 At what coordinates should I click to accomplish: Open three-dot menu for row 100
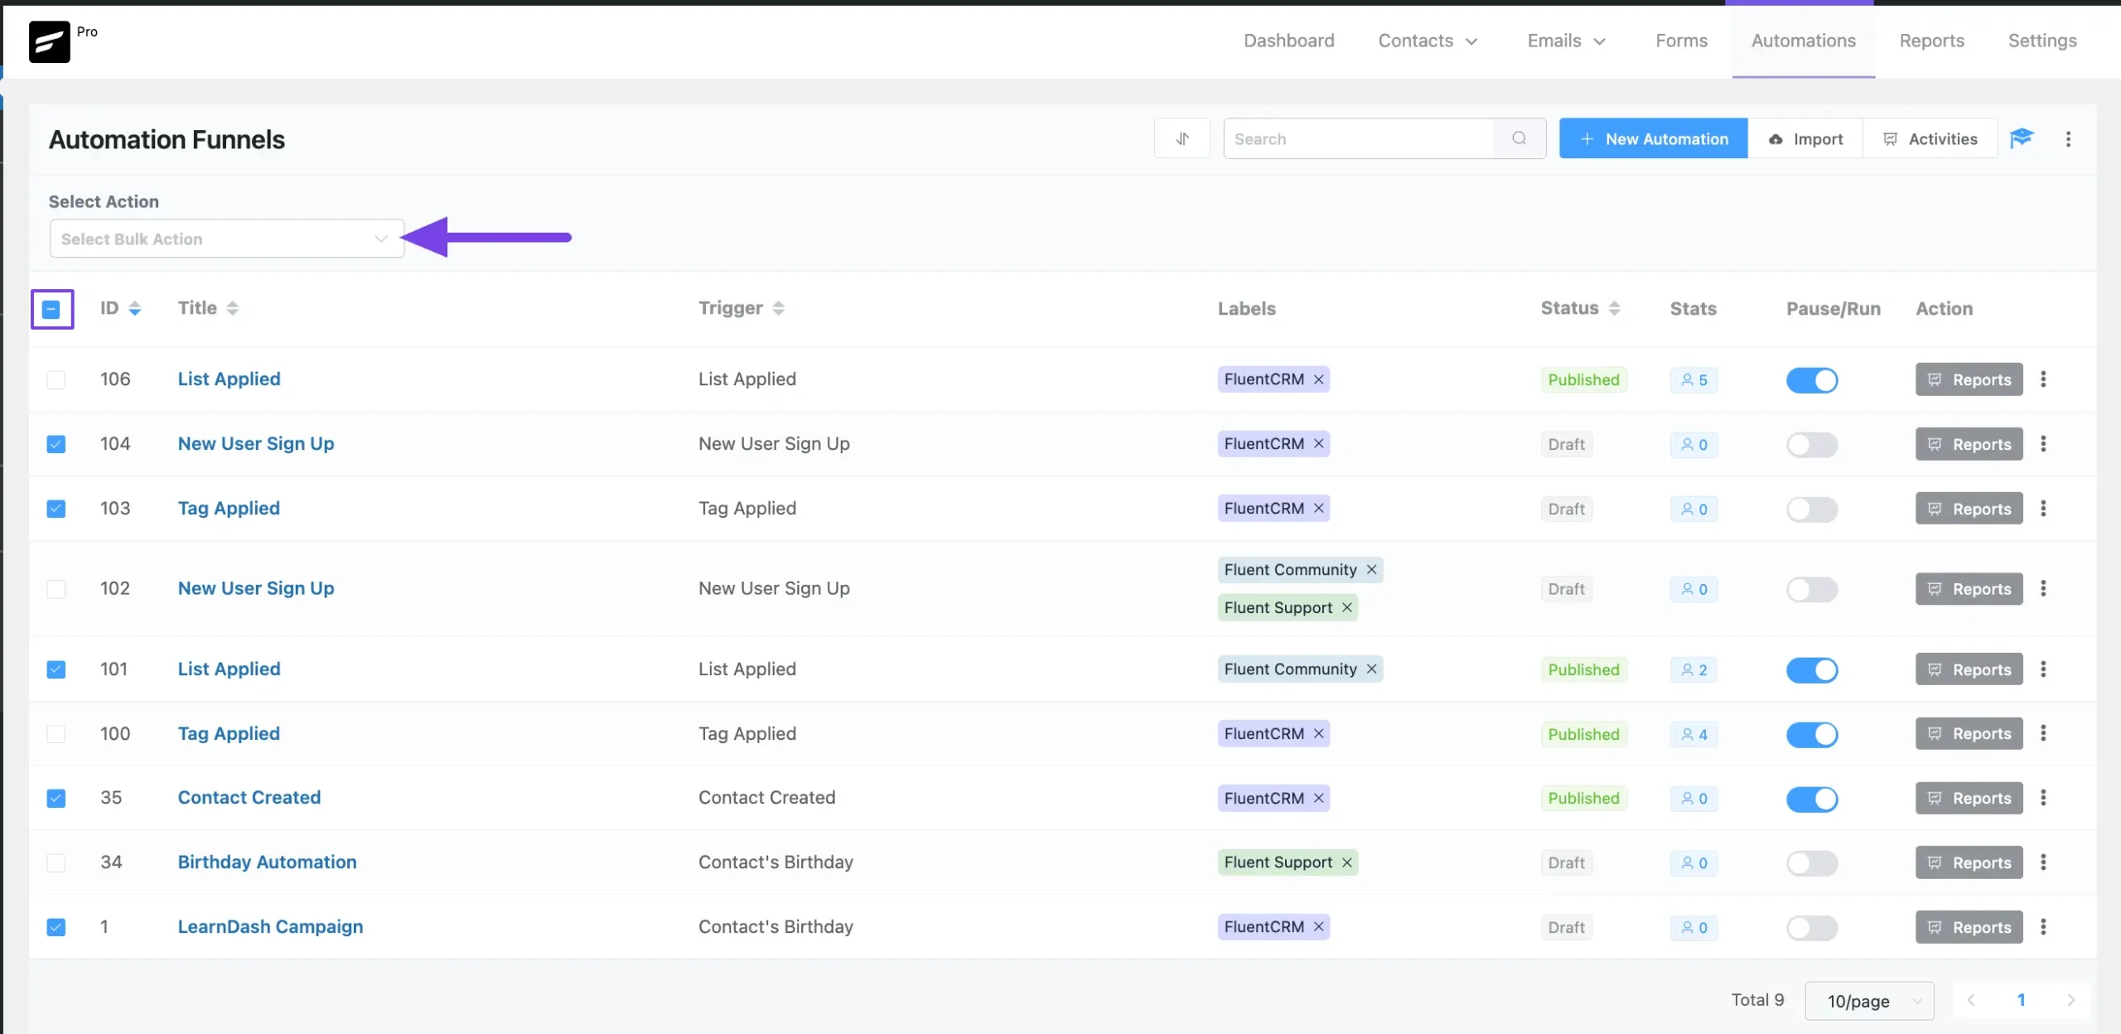pyautogui.click(x=2043, y=733)
